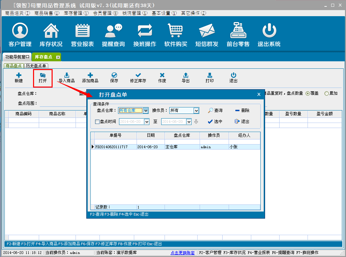Open the start date dropdown picker
Screen dimensions: 346x257
pyautogui.click(x=146, y=122)
